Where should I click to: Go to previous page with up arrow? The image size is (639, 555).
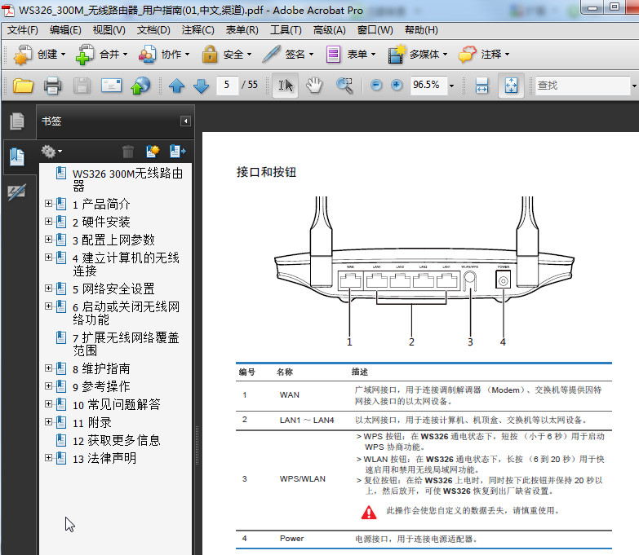coord(176,86)
